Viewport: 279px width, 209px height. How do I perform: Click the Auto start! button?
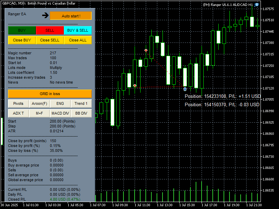coord(71,16)
